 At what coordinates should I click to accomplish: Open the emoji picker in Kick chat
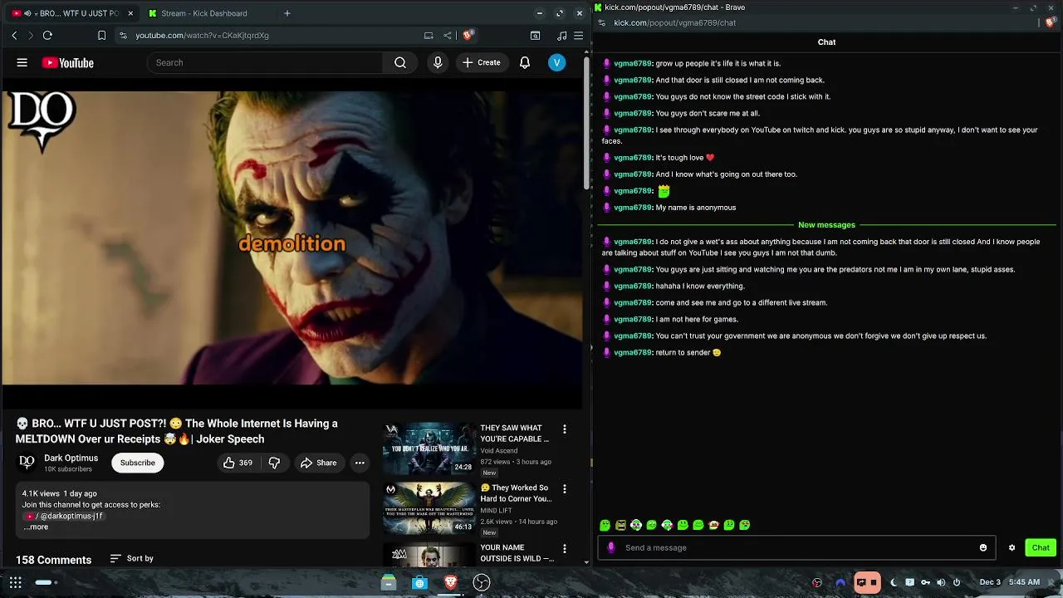point(983,547)
